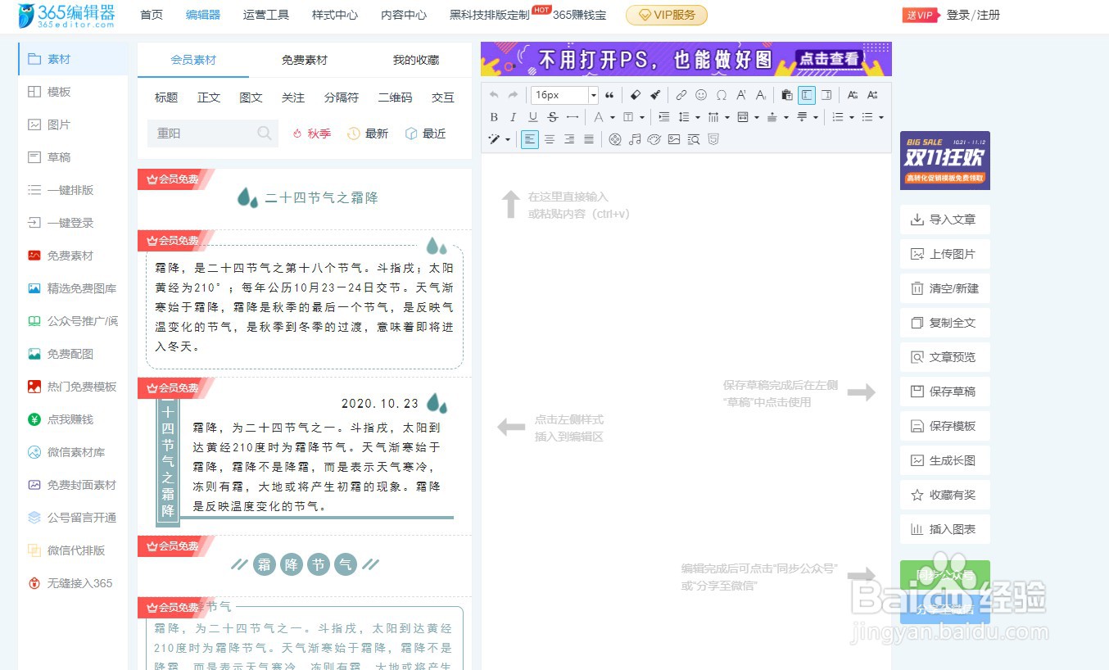Switch to 会员素材 tab
Viewport: 1109px width, 670px height.
click(193, 60)
